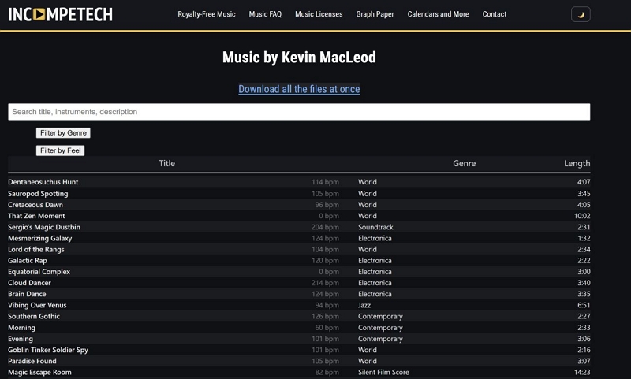Click the 204 bpm tempo value

coord(325,227)
